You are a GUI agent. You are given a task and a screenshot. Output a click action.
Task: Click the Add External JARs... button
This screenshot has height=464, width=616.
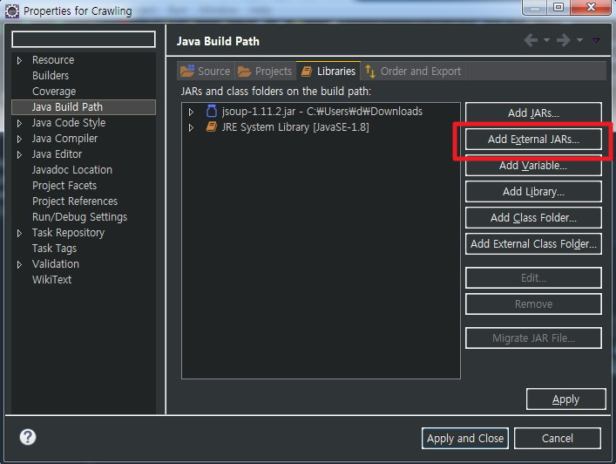click(x=533, y=140)
